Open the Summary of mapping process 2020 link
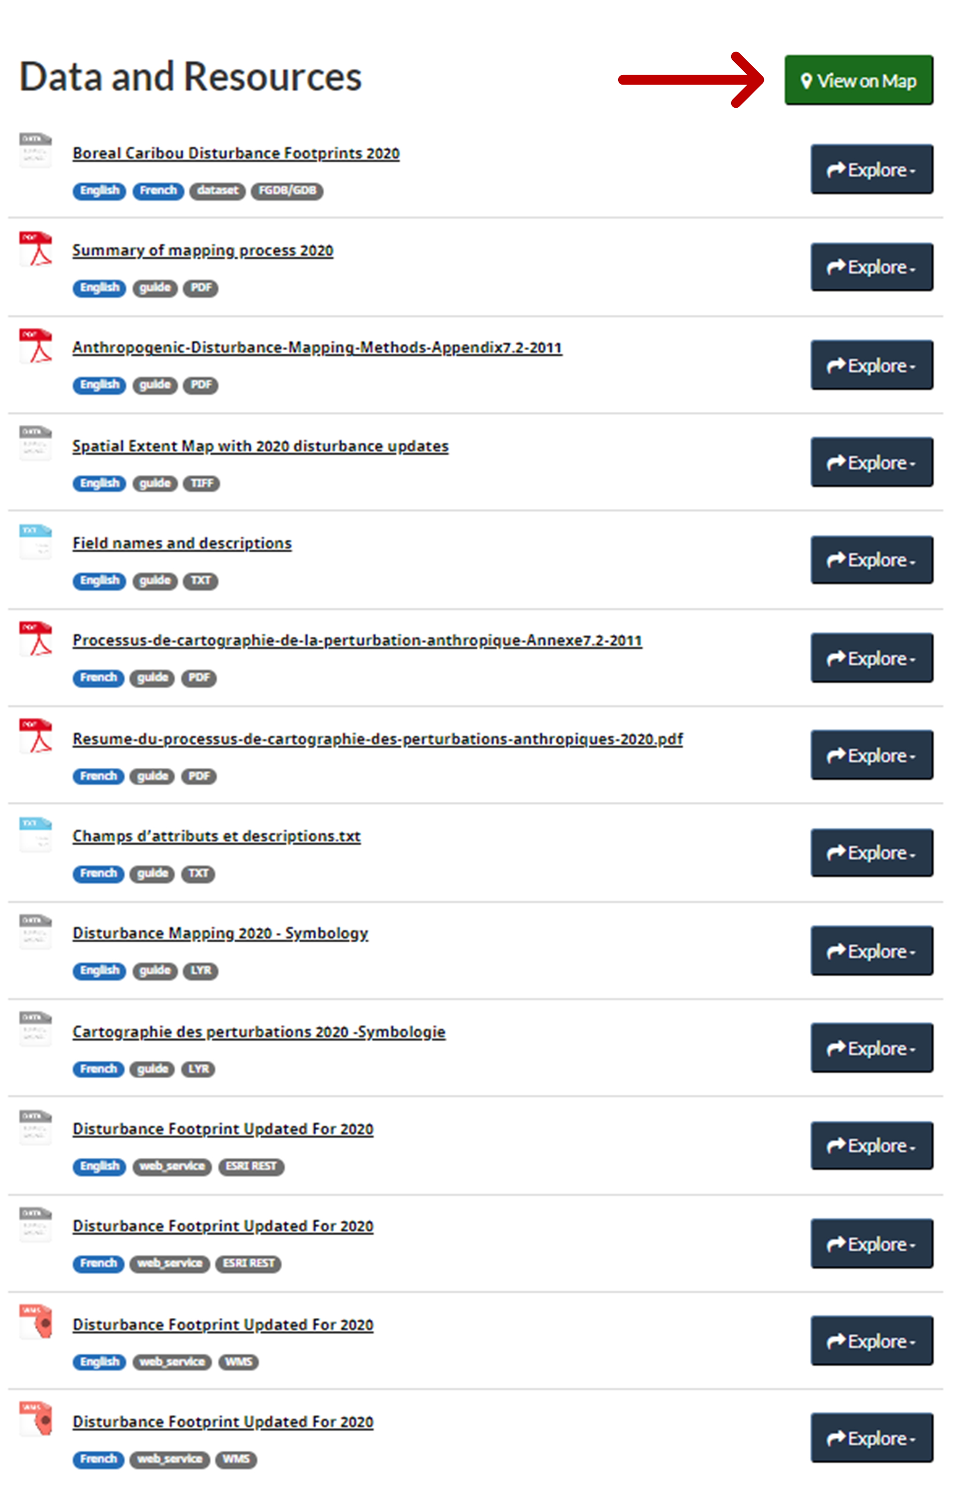Image resolution: width=953 pixels, height=1487 pixels. pyautogui.click(x=202, y=251)
